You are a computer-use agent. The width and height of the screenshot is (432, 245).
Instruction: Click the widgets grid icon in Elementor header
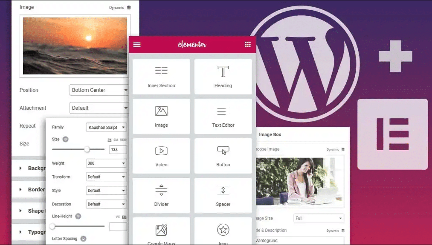click(x=248, y=45)
